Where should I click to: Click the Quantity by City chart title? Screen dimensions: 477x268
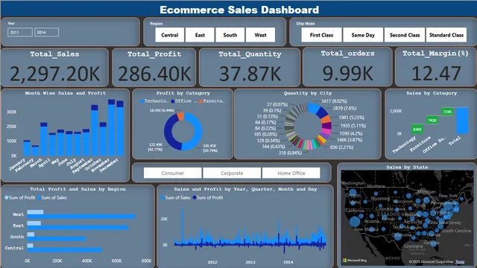click(308, 93)
